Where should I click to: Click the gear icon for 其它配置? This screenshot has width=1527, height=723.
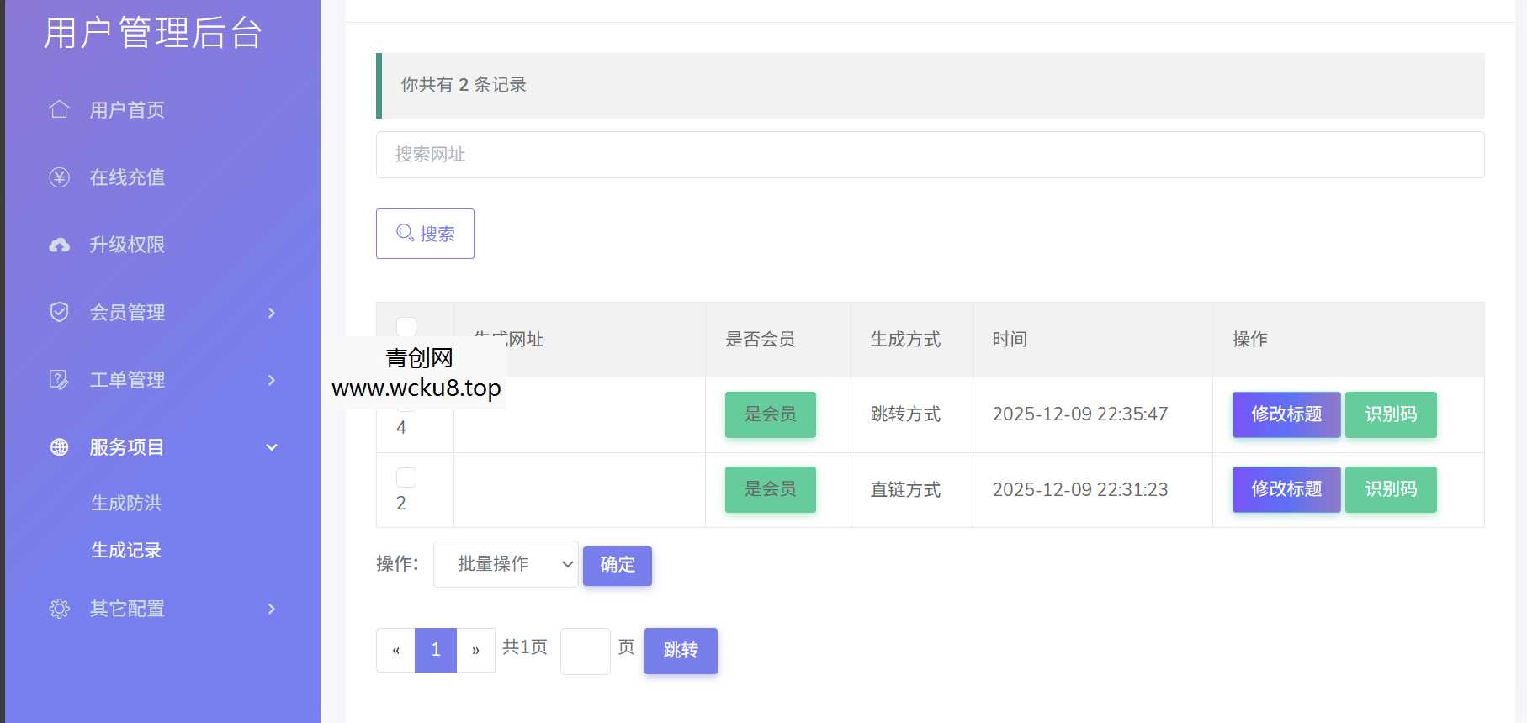(59, 608)
